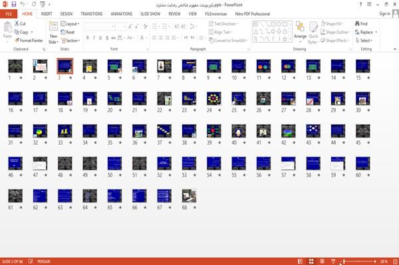Click the Reset slide command
399x265 pixels.
coord(68,32)
